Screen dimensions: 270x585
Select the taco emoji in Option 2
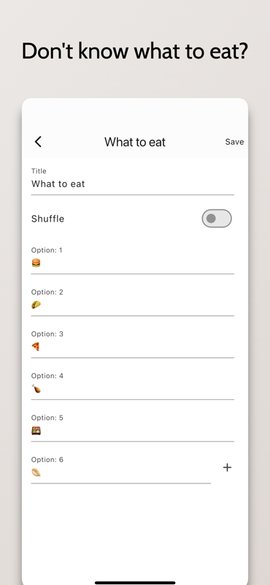point(36,305)
